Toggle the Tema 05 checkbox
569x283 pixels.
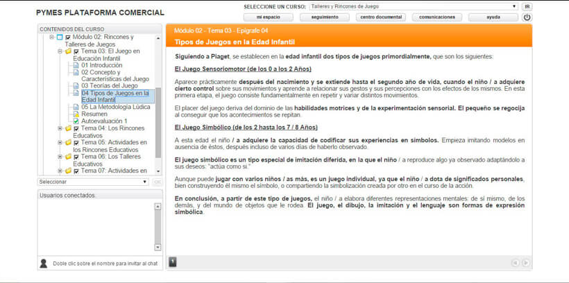76,143
